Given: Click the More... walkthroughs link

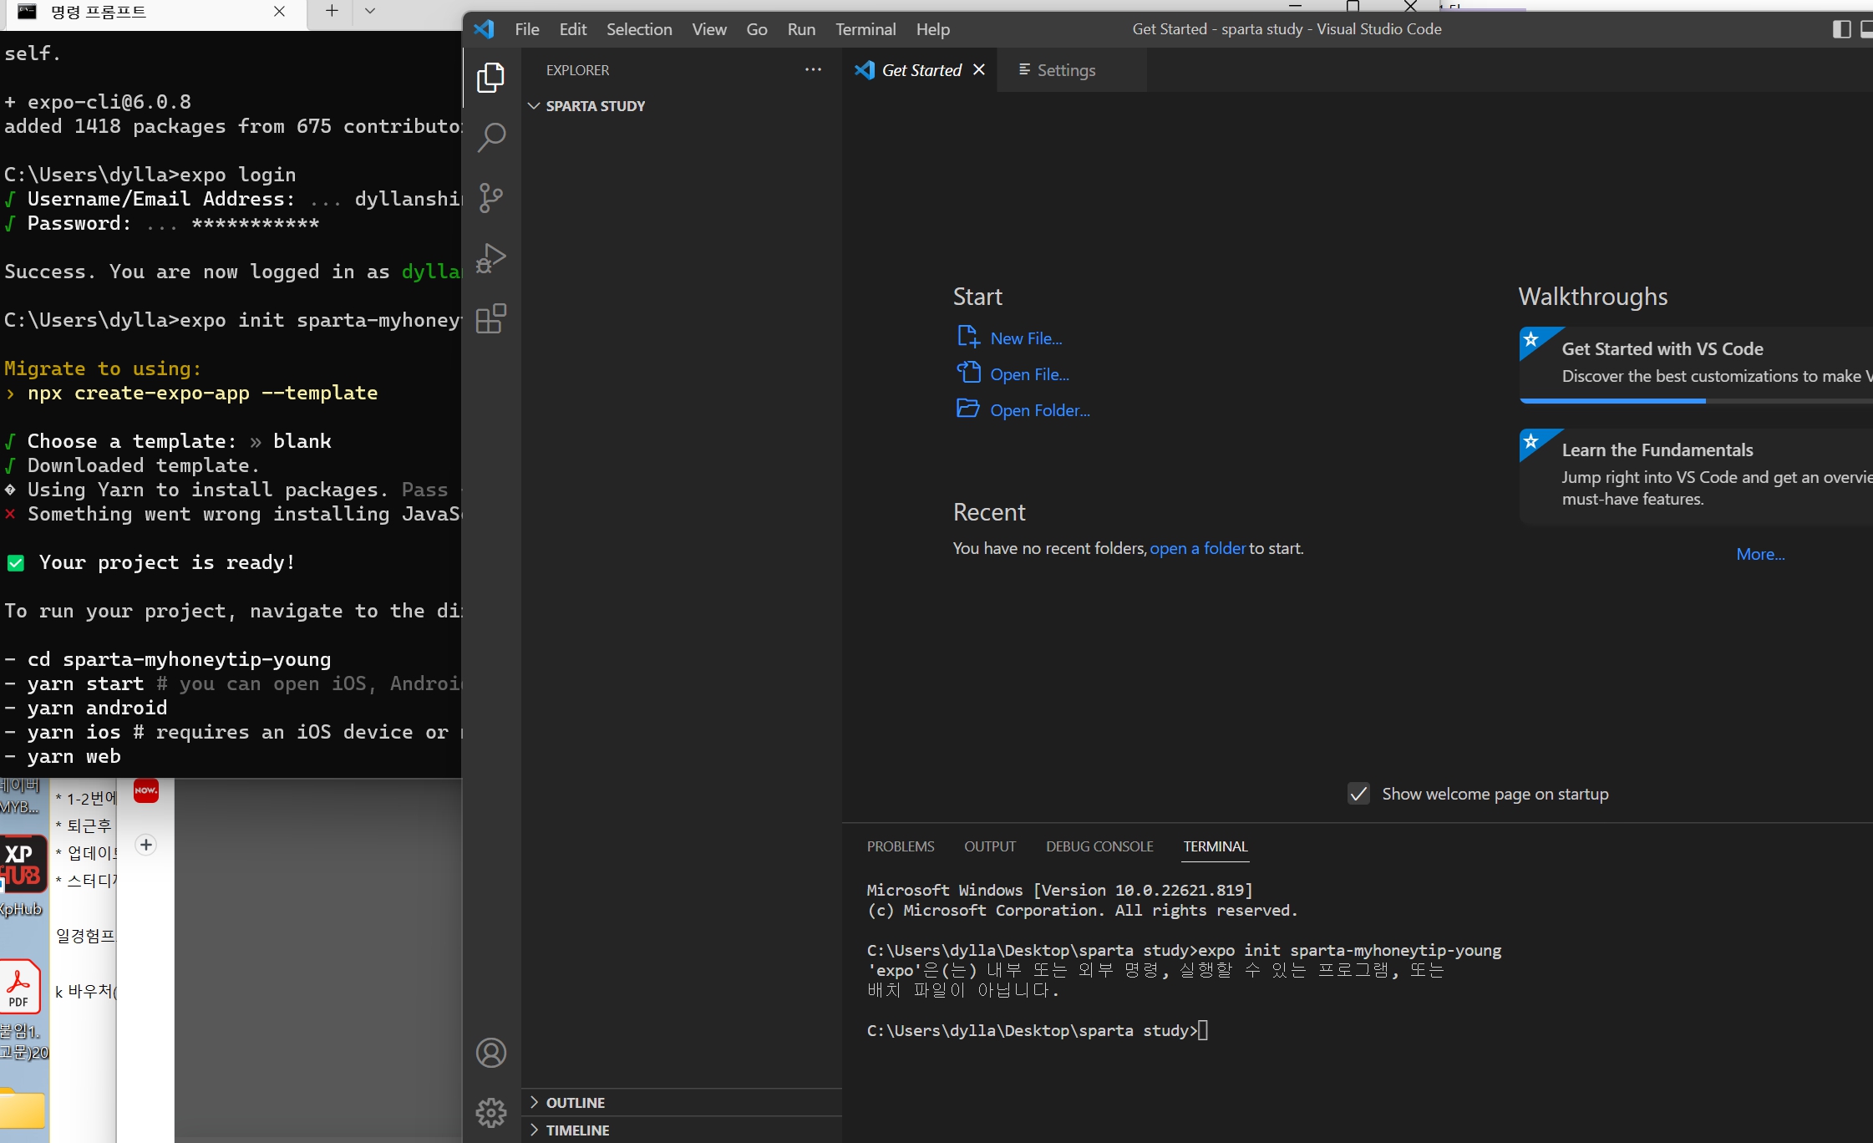Looking at the screenshot, I should click(1760, 554).
